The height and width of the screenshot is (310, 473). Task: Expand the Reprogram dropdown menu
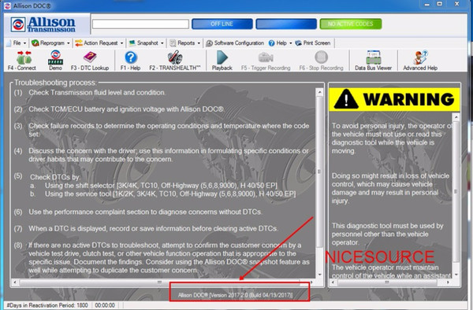pos(50,43)
